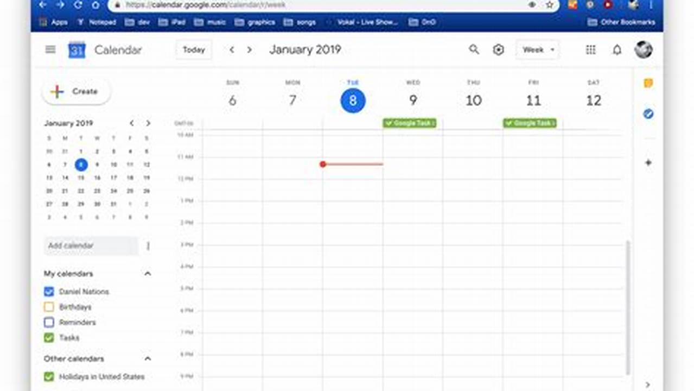
Task: Open the Google apps grid
Action: [x=590, y=49]
